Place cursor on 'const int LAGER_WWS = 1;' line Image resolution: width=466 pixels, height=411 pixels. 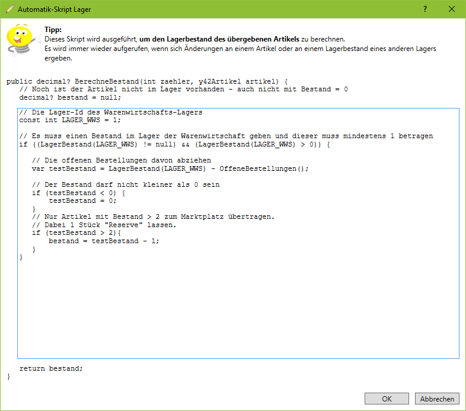tap(70, 120)
